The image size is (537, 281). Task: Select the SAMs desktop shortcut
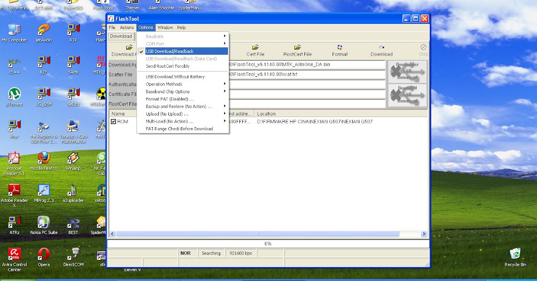(73, 62)
